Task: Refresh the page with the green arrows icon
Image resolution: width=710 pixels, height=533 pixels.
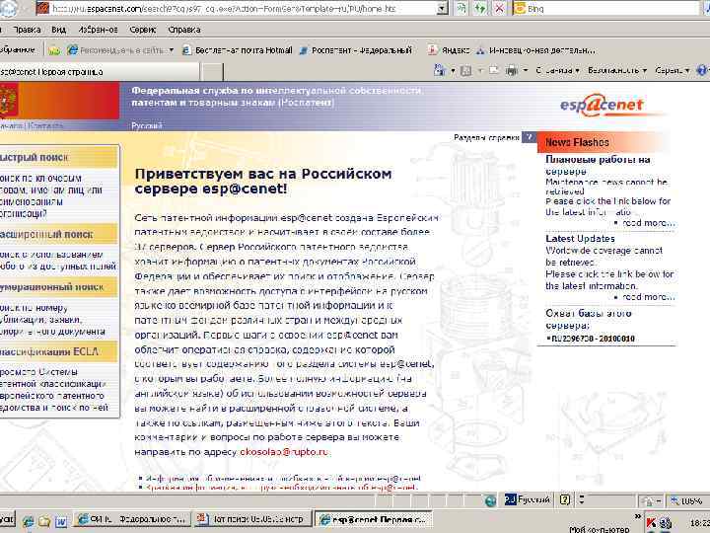Action: (x=480, y=8)
